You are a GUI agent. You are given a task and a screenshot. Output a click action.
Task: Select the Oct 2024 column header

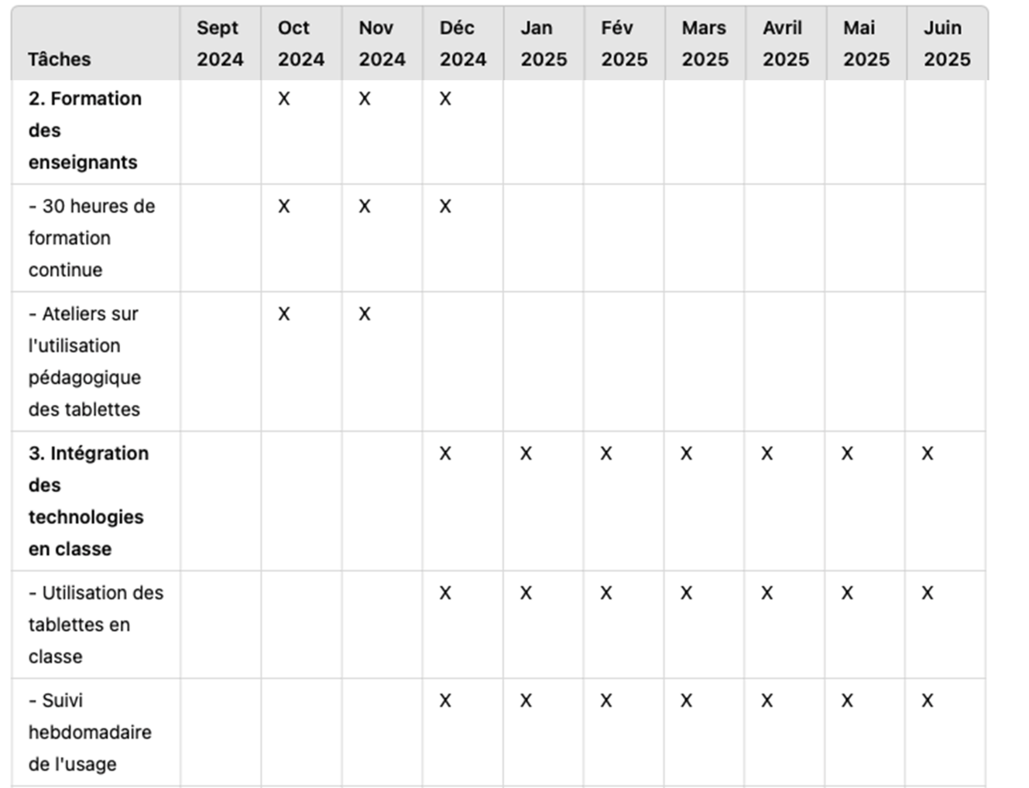click(x=301, y=43)
